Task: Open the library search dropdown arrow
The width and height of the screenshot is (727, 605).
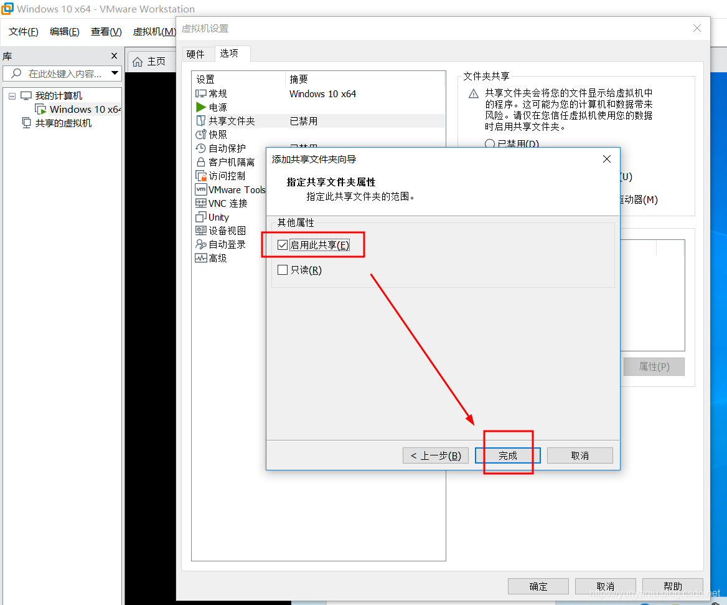Action: tap(115, 74)
